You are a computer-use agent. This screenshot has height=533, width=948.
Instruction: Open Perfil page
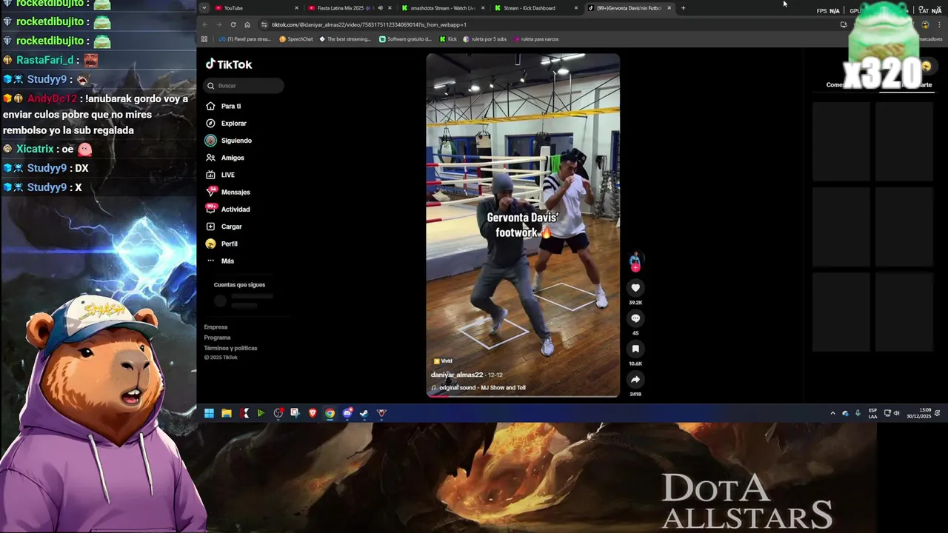[221, 244]
